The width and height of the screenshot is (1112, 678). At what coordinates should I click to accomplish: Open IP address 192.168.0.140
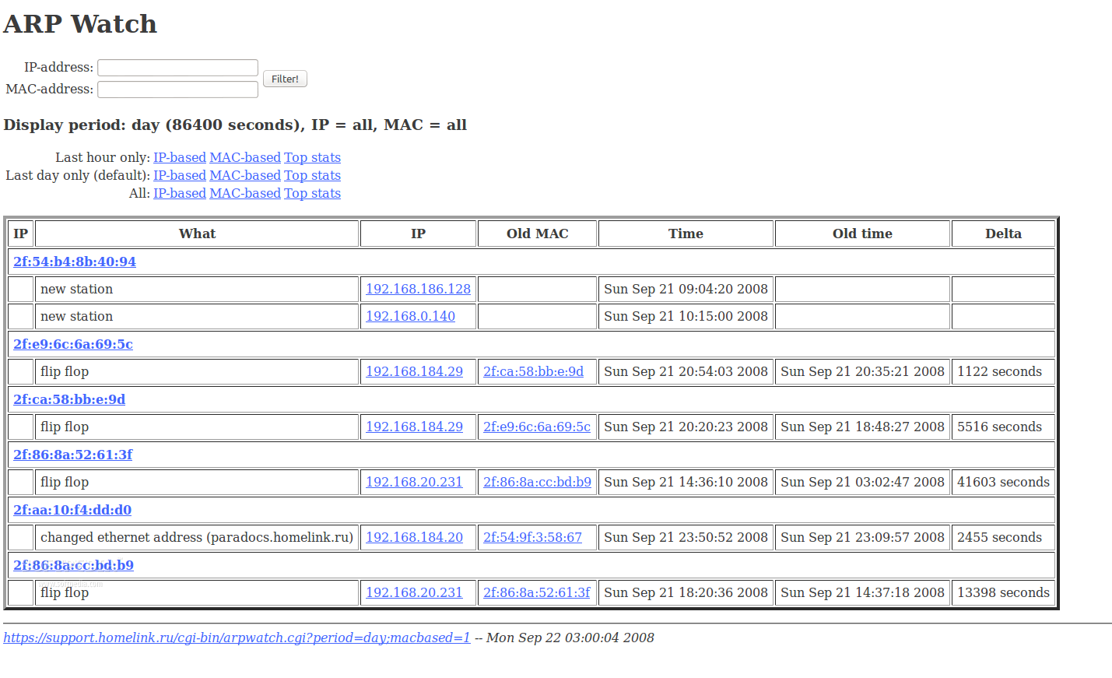tap(410, 316)
